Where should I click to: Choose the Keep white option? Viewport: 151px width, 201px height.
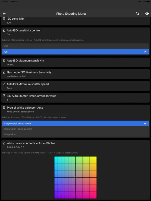[75, 134]
